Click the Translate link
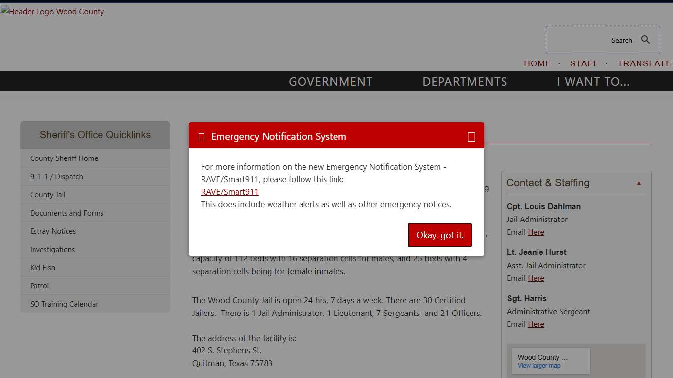Screen dimensions: 673x378 (644, 63)
